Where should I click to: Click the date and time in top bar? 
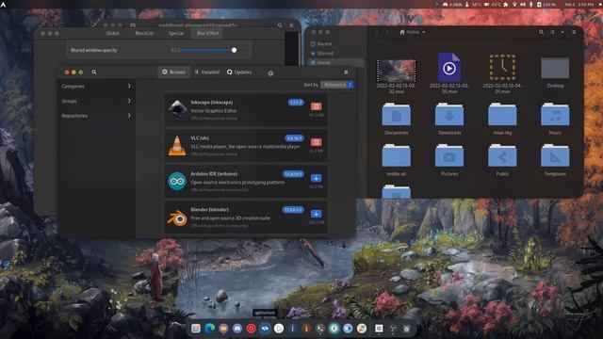[579, 4]
